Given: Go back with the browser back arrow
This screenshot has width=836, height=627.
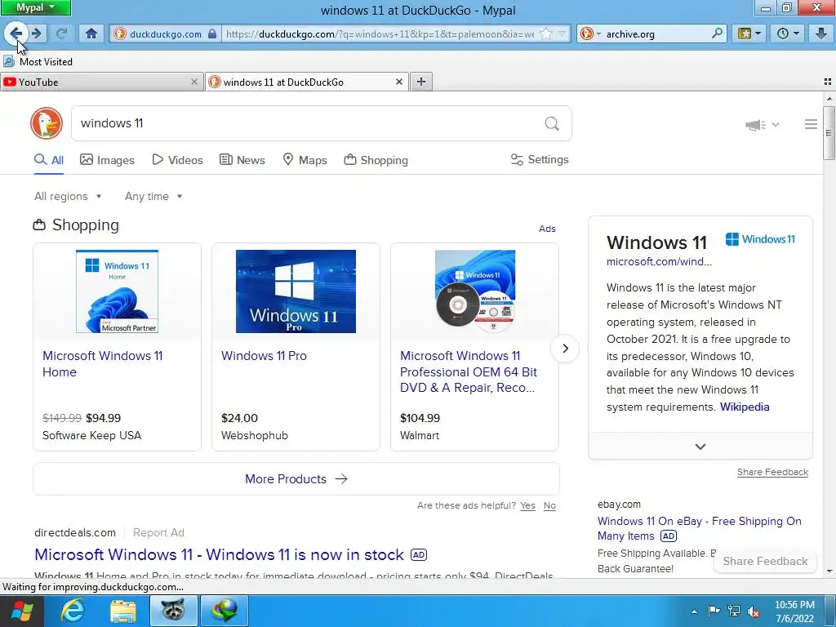Looking at the screenshot, I should tap(16, 33).
